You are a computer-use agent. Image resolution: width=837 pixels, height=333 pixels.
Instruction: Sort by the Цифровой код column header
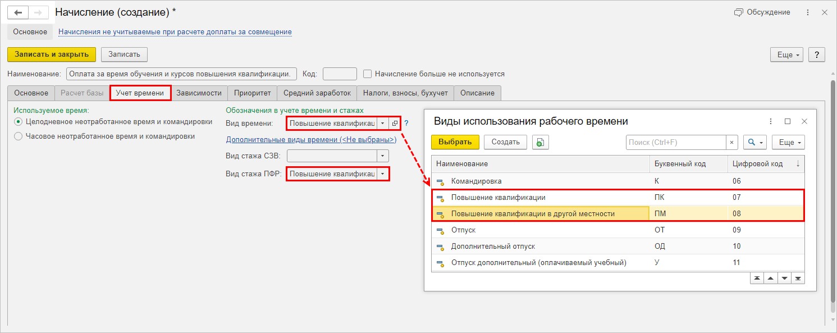pos(766,163)
